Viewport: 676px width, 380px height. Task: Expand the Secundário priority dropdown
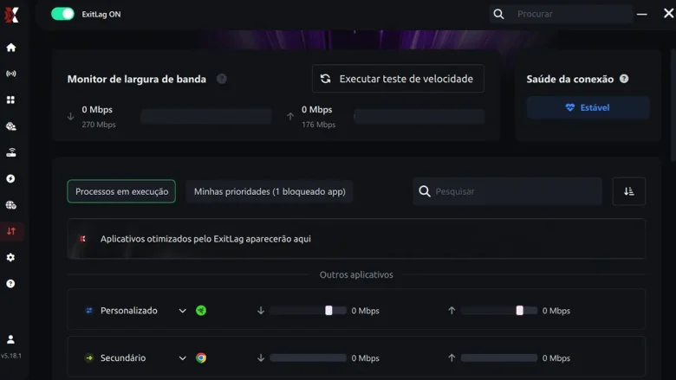182,358
